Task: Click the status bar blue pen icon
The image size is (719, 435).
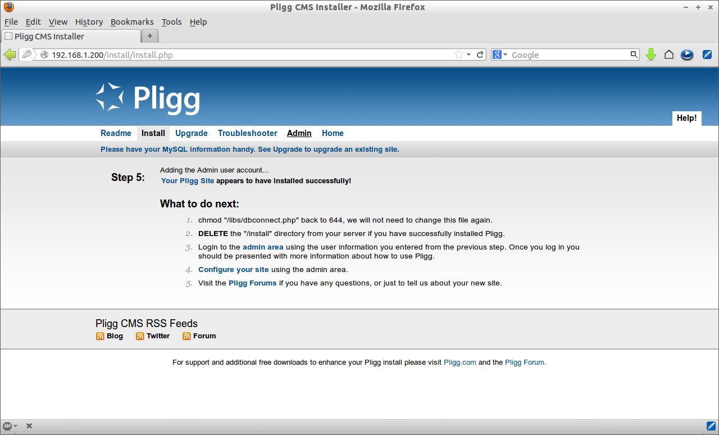Action: click(711, 426)
